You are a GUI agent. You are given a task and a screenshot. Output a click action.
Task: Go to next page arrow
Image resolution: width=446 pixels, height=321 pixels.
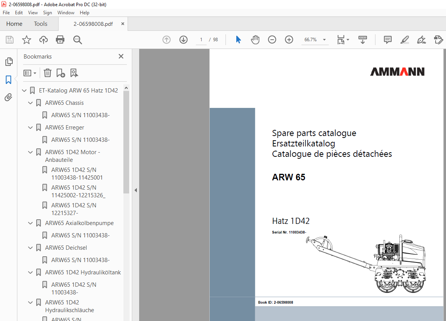click(183, 40)
